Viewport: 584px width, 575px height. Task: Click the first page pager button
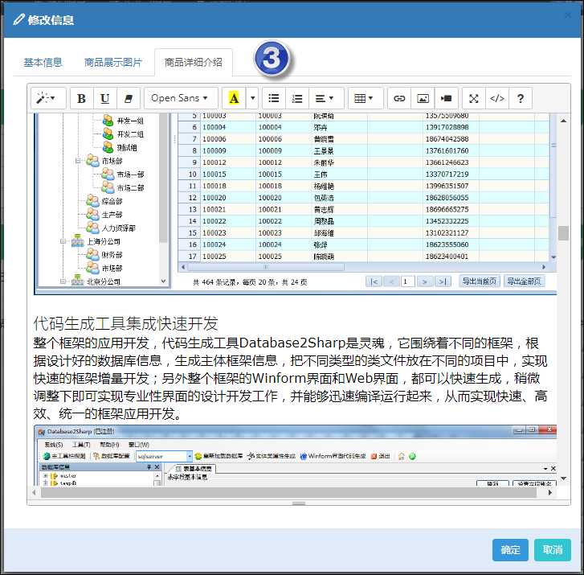tap(374, 281)
